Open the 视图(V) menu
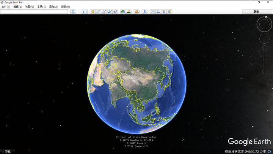Screen dimensions: 273x154 tap(30, 6)
